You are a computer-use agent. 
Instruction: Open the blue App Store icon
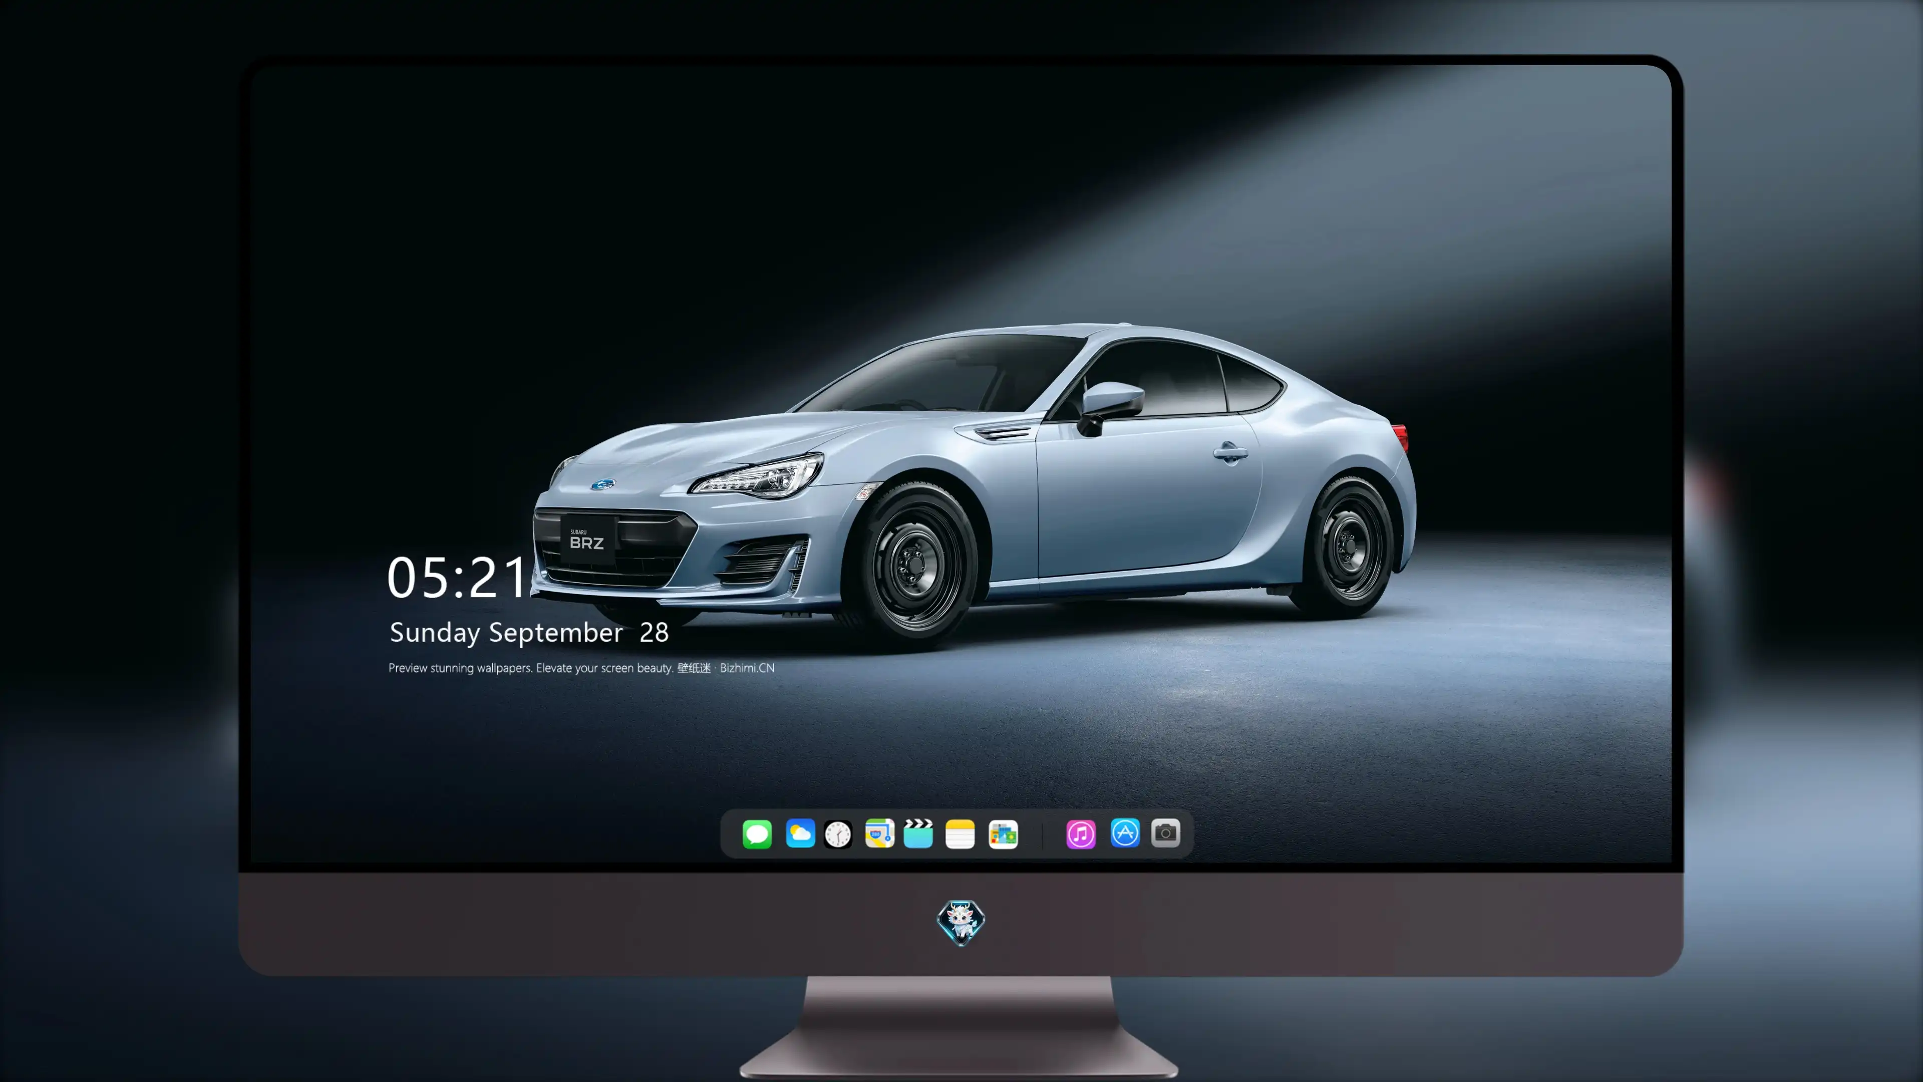[x=1125, y=833]
